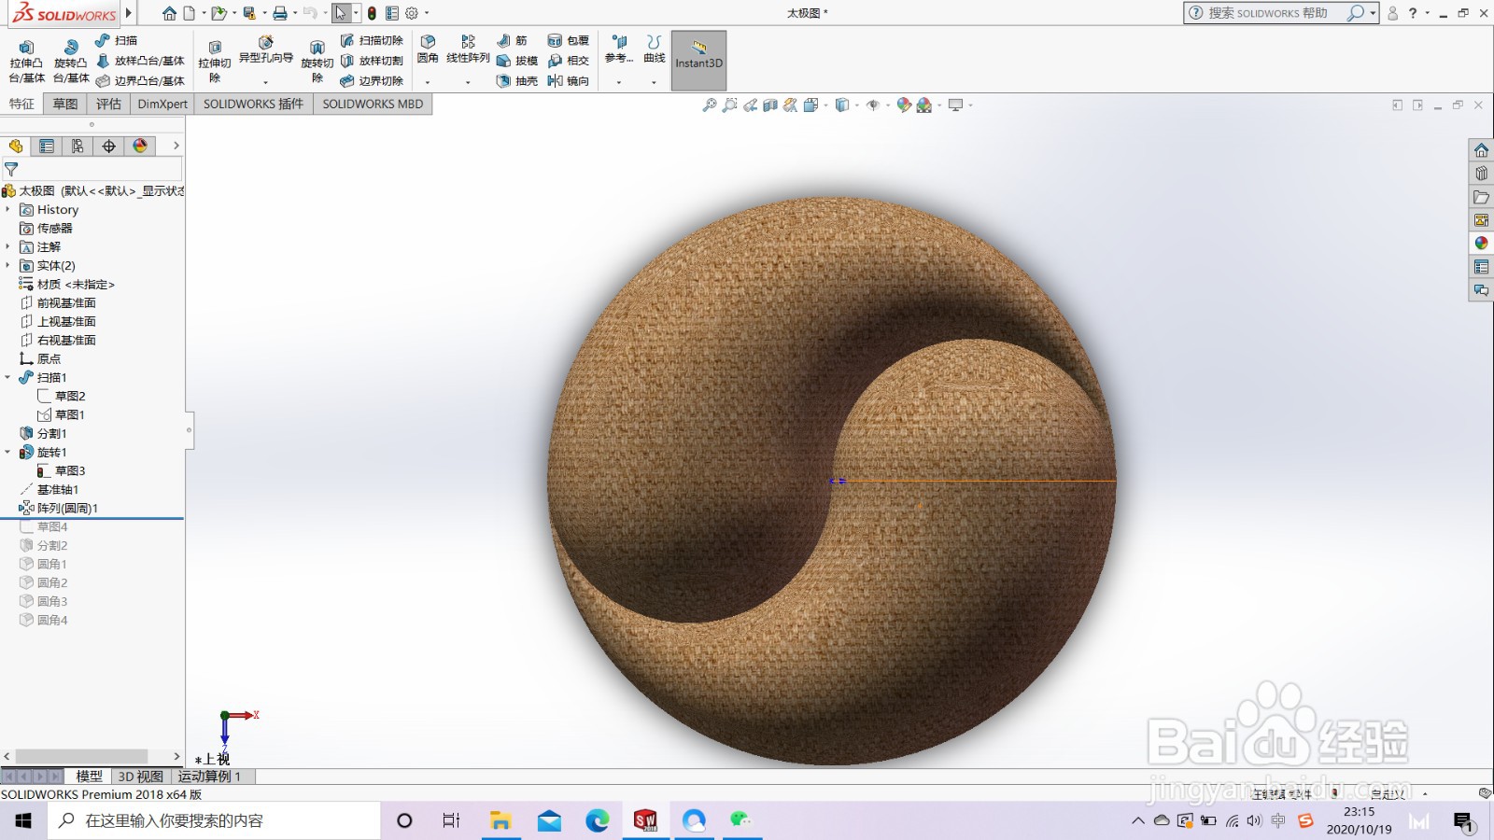
Task: Choose the 扫描切除 swept cut tool
Action: point(372,40)
